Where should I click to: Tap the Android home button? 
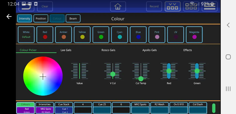[228, 57]
